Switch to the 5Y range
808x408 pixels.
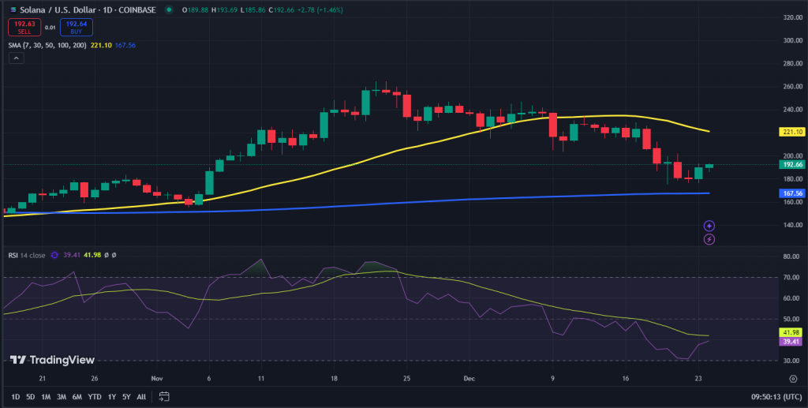(x=126, y=397)
